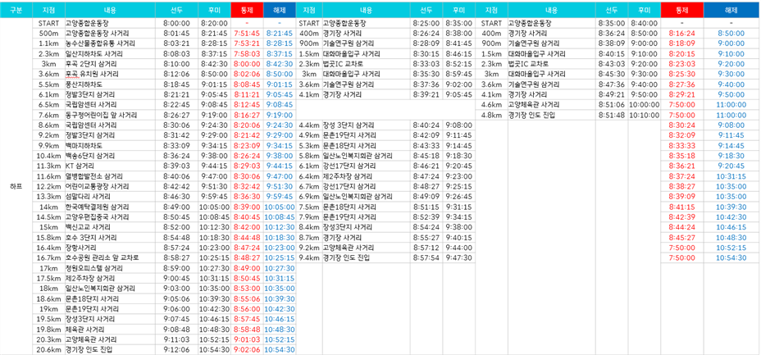Select the 20.6km distance cell
761x355 pixels.
(48, 349)
